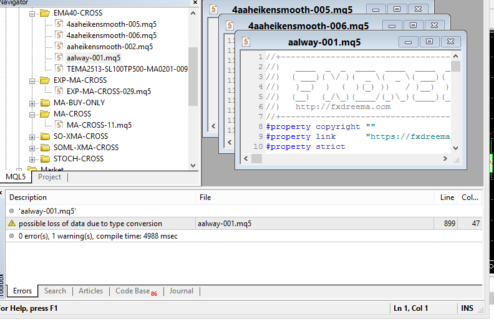Click the aalway-001 editor scroll up arrow

[x=455, y=56]
